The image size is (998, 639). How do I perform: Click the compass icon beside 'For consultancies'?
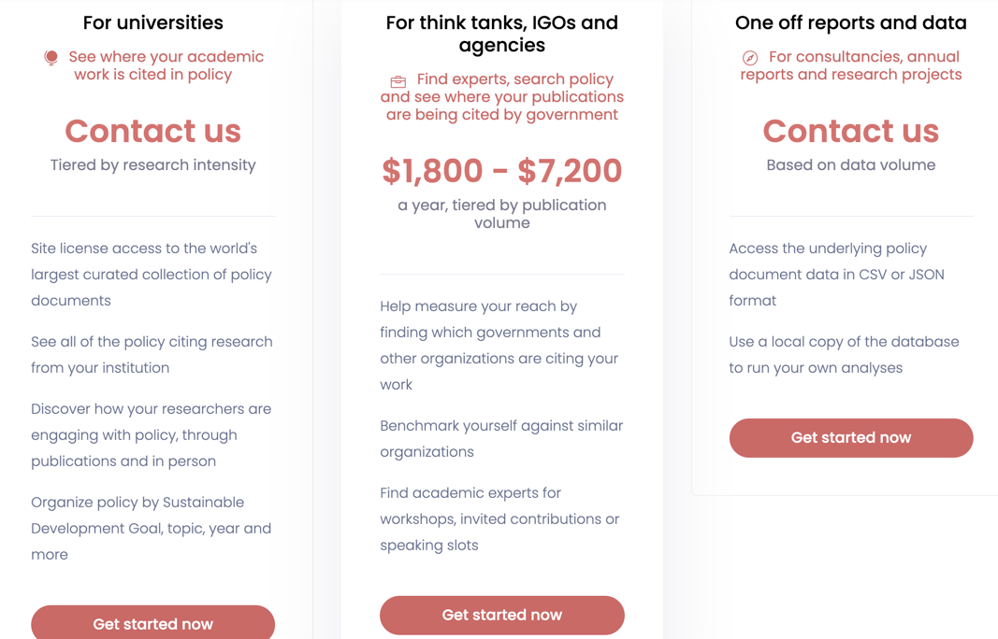pos(750,58)
